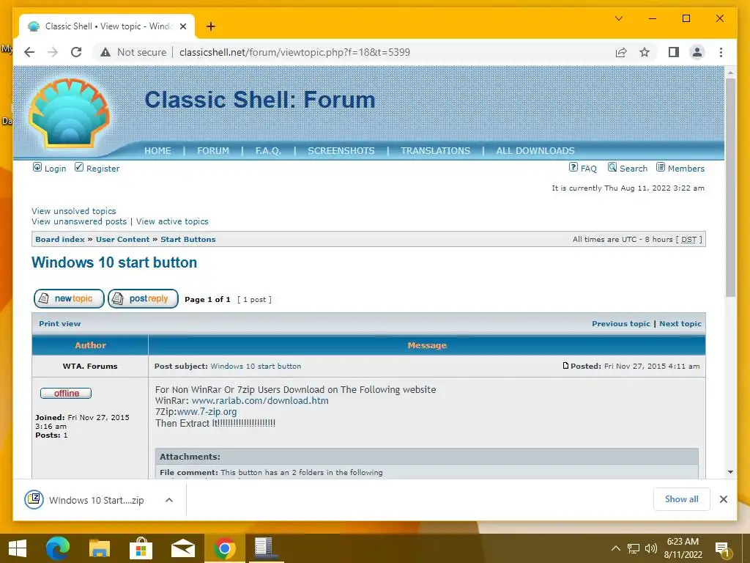Open the rarlab.com download link
Screen dimensions: 750x563
coord(260,401)
